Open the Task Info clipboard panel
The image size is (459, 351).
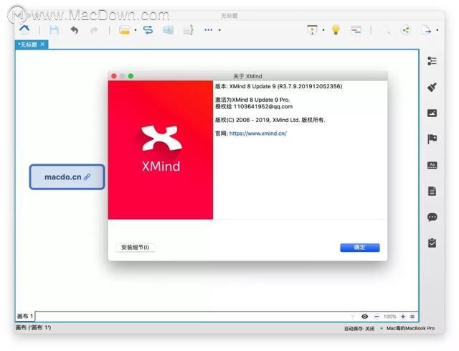pos(432,243)
